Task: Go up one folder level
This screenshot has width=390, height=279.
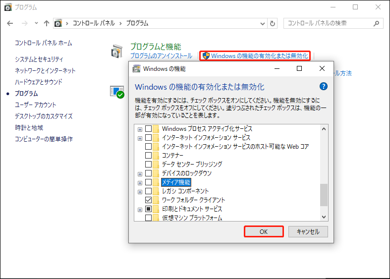Action: tap(47, 23)
